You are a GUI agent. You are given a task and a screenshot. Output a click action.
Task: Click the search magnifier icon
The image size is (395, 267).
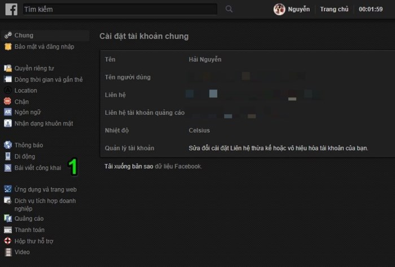[x=229, y=9]
